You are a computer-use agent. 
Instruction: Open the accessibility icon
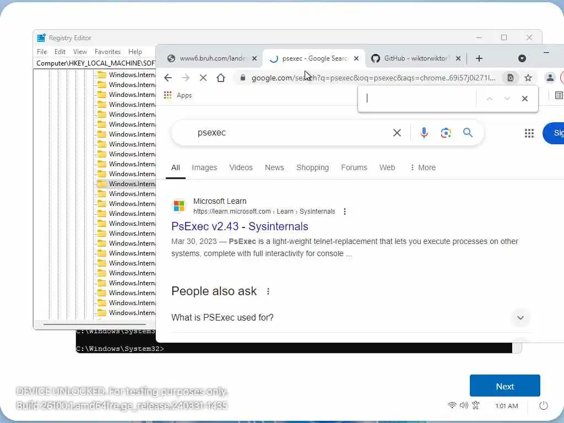point(476,405)
